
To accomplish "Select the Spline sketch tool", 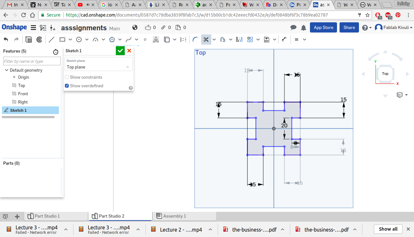I will (x=129, y=39).
